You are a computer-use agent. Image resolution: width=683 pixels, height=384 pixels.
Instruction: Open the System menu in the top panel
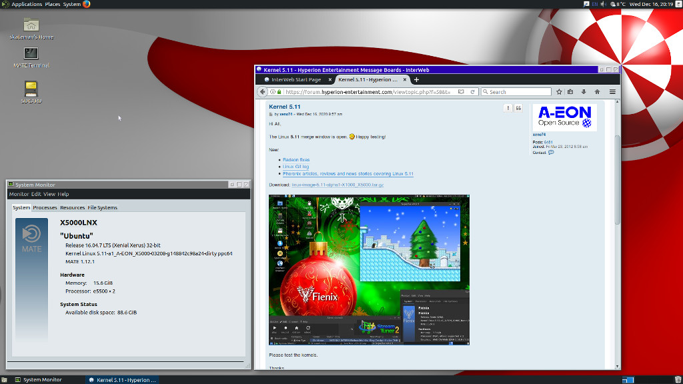[71, 4]
